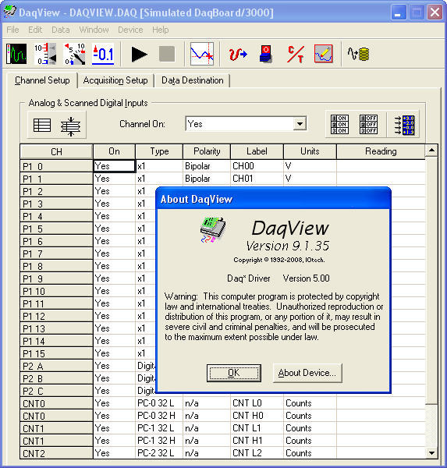Screen dimensions: 447x468
Task: Click the CNT H0 label cell
Action: click(x=257, y=416)
